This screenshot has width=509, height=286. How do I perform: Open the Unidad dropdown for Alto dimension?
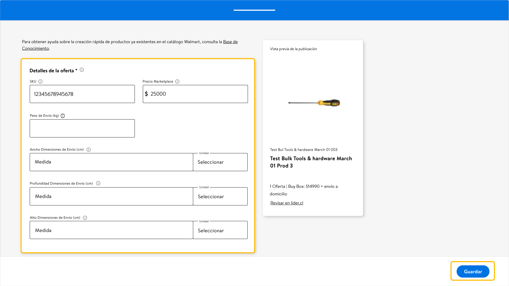click(x=220, y=230)
